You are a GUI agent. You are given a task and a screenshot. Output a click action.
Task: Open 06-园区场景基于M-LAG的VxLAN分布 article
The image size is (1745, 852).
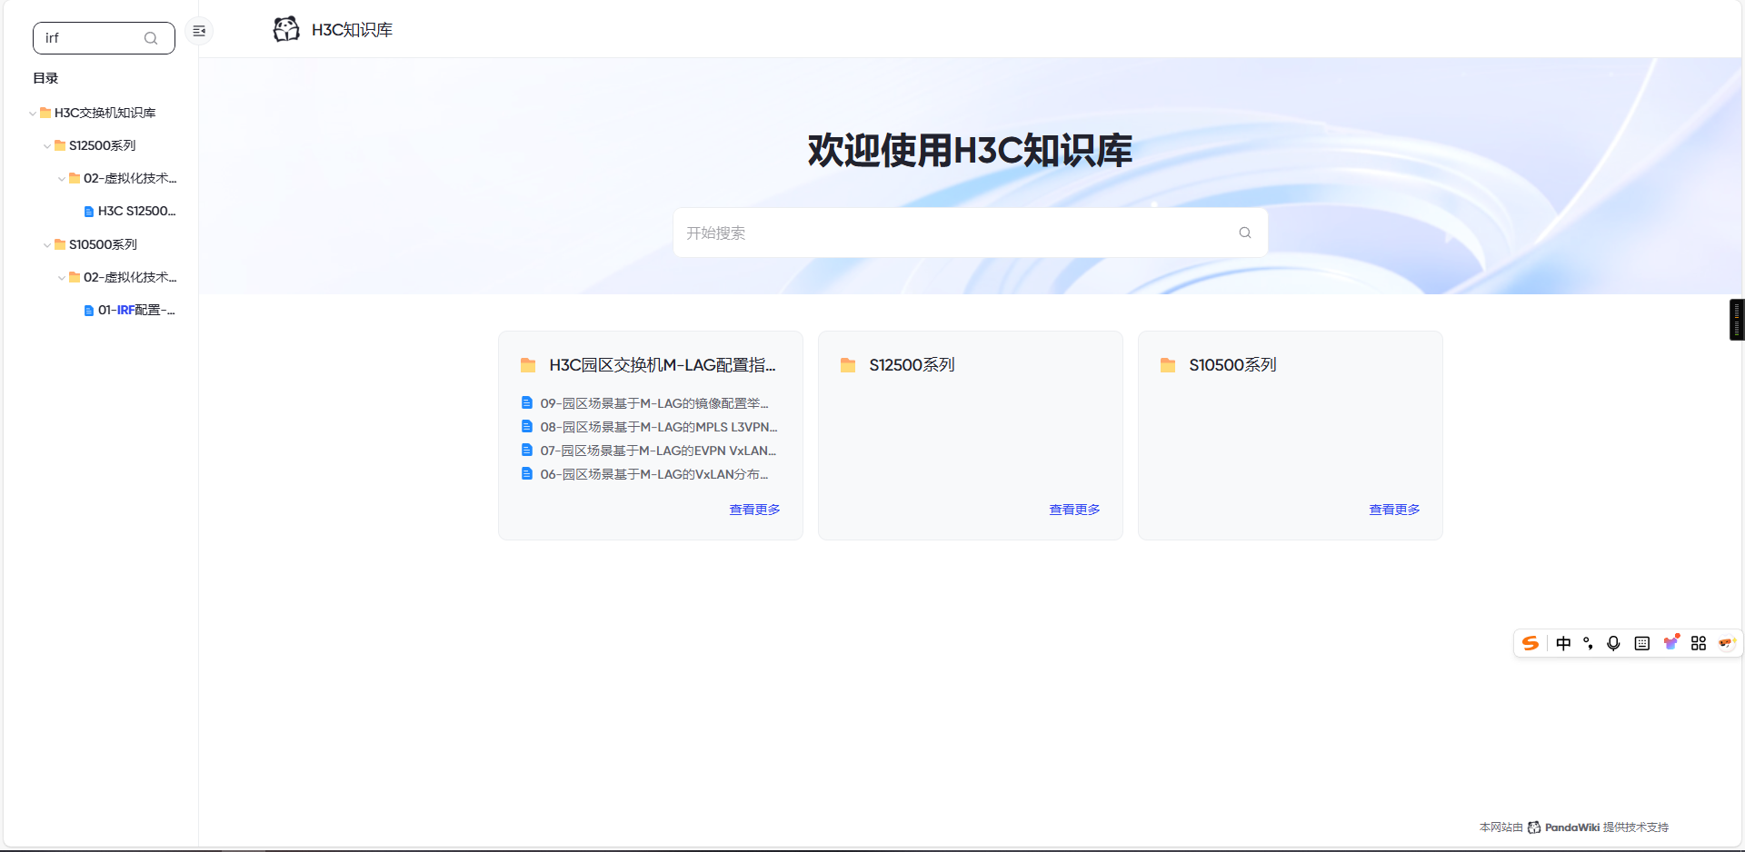654,474
